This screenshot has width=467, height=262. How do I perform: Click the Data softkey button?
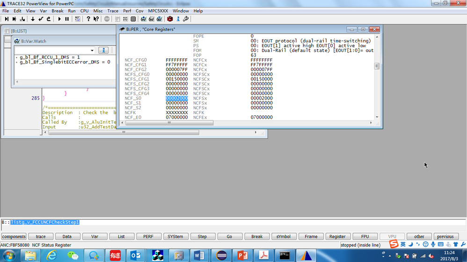tap(67, 236)
